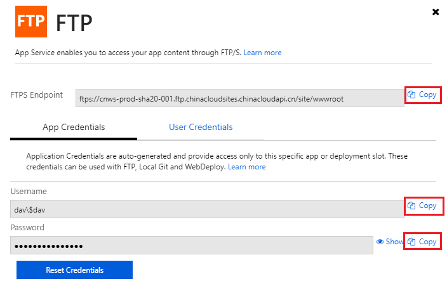
Task: Click the masked Password field
Action: (191, 245)
